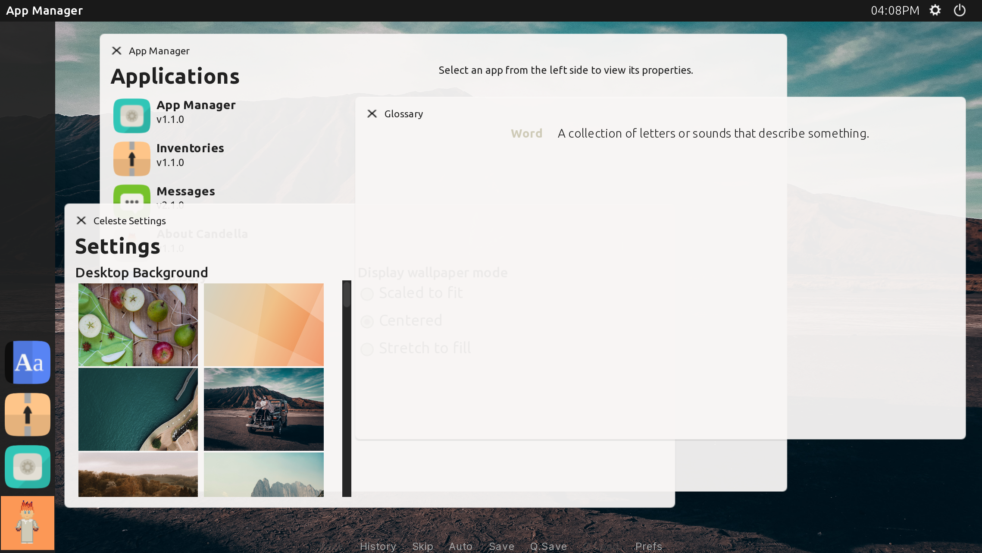
Task: Select Messages in the applications list
Action: pyautogui.click(x=185, y=192)
